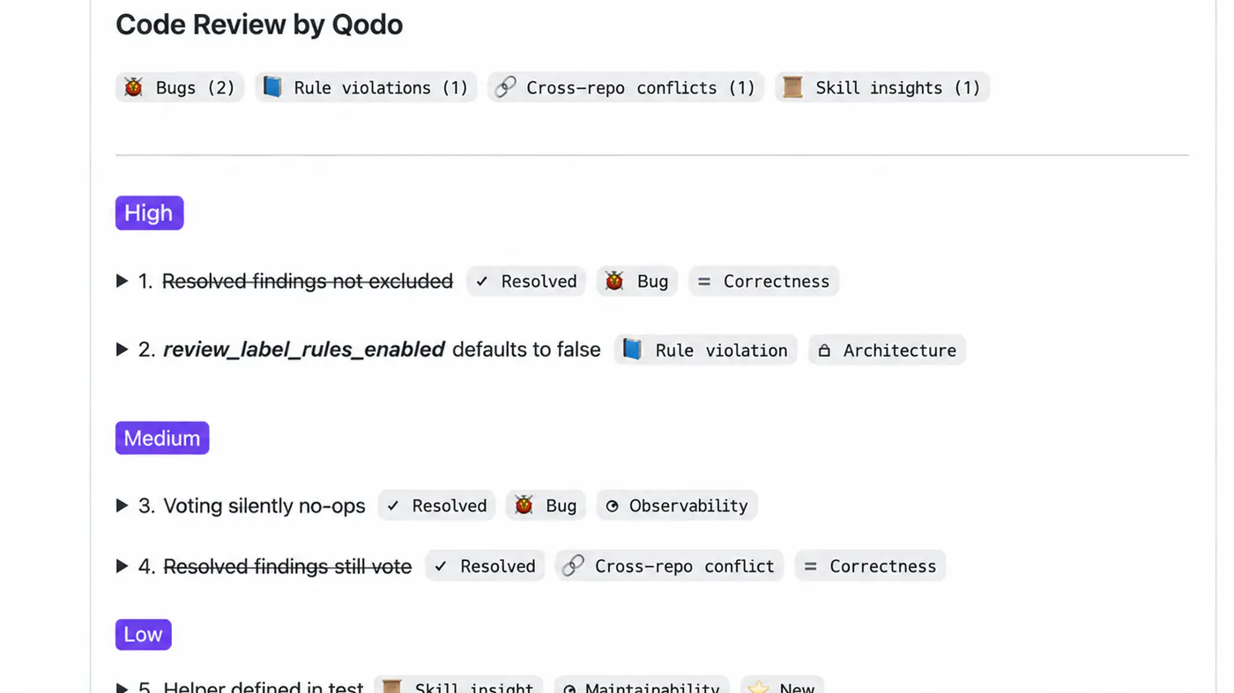Expand finding 4 Resolved findings still vote
The width and height of the screenshot is (1234, 693).
pos(123,565)
